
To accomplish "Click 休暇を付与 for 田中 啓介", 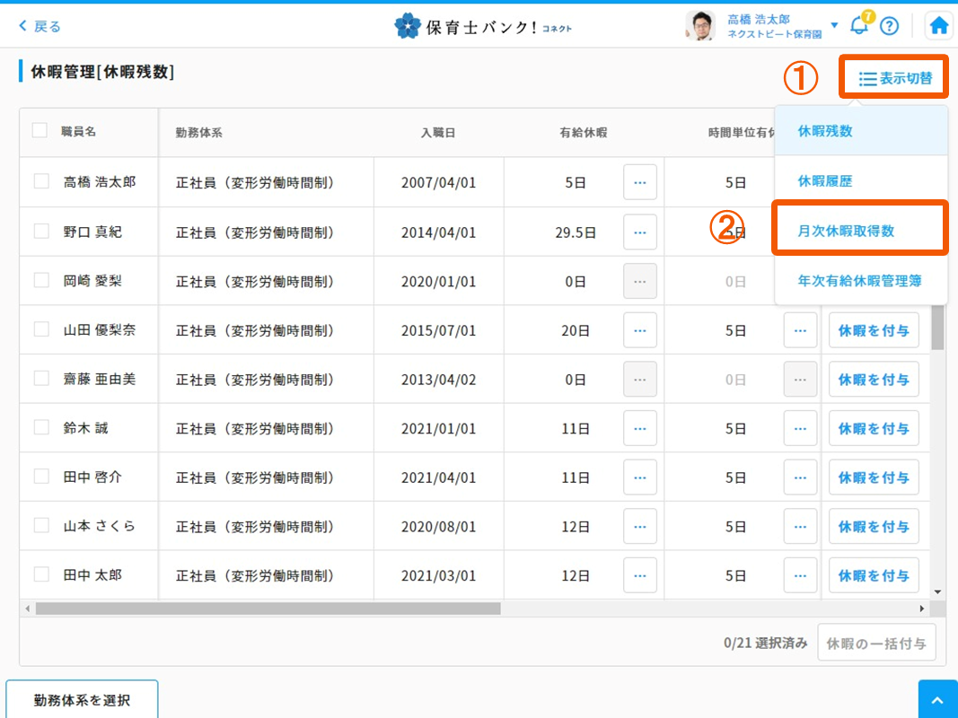I will coord(873,477).
